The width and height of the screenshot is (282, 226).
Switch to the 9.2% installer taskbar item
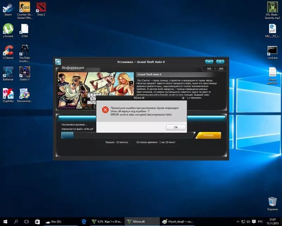click(107, 222)
